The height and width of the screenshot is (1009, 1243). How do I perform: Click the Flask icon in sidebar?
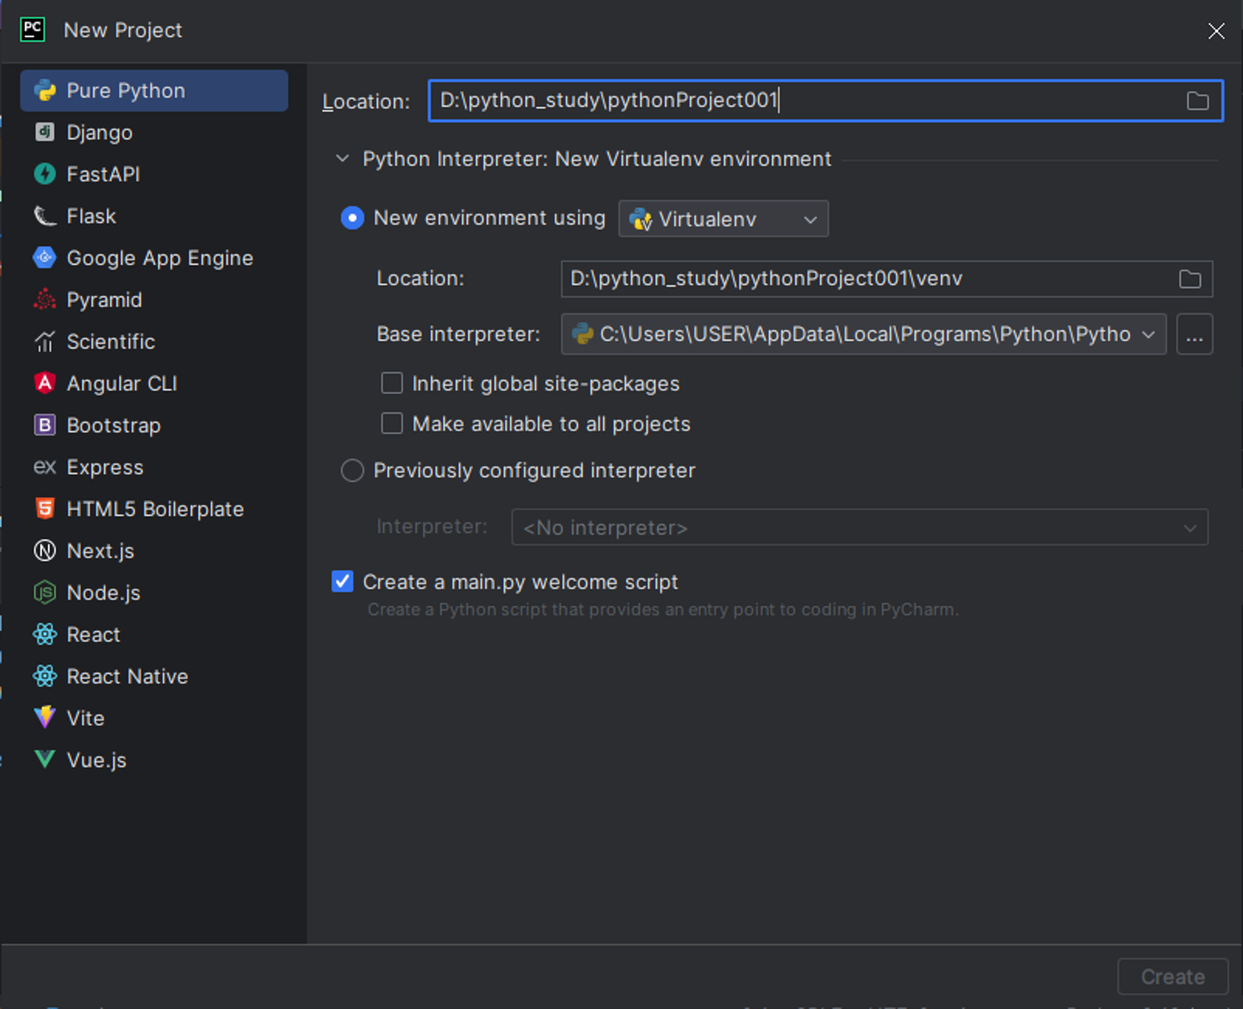click(x=45, y=216)
